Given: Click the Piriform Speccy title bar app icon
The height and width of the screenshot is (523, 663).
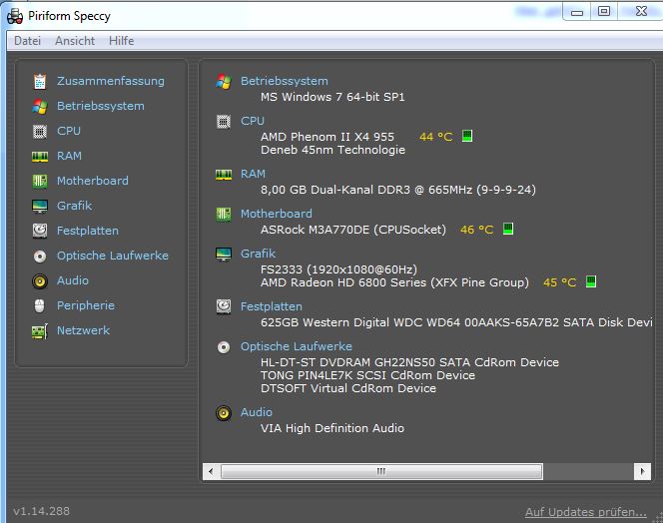Looking at the screenshot, I should click(15, 16).
